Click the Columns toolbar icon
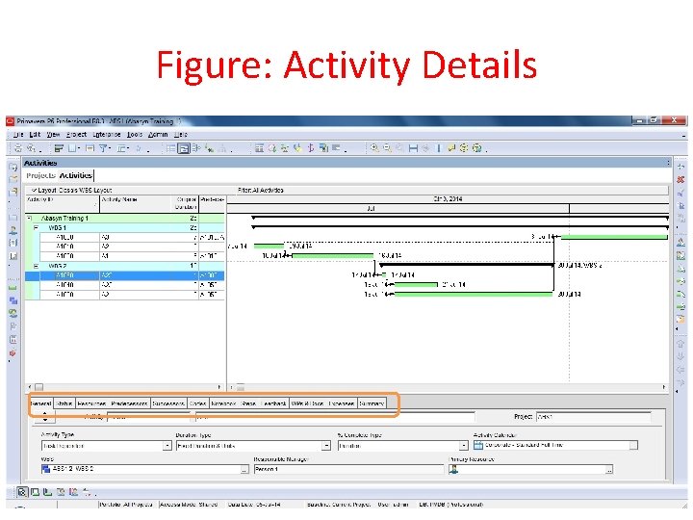 [72, 148]
